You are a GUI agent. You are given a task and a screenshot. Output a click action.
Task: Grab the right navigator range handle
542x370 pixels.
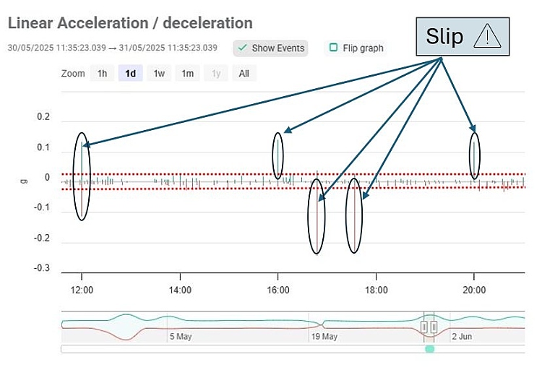point(434,327)
